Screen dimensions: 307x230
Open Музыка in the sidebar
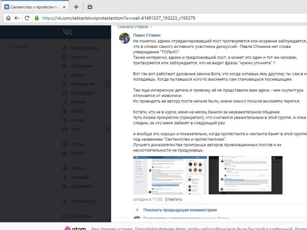coord(78,102)
